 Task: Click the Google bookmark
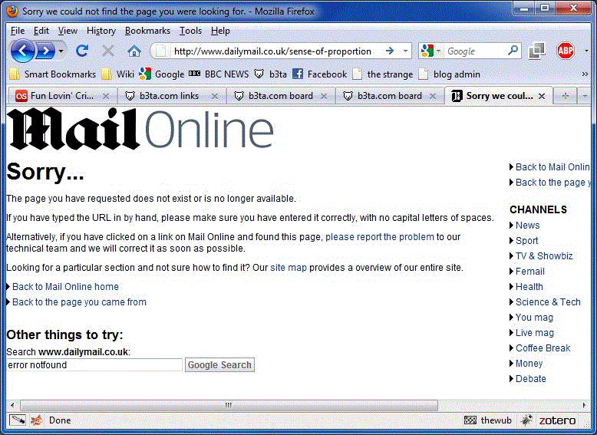[x=162, y=74]
